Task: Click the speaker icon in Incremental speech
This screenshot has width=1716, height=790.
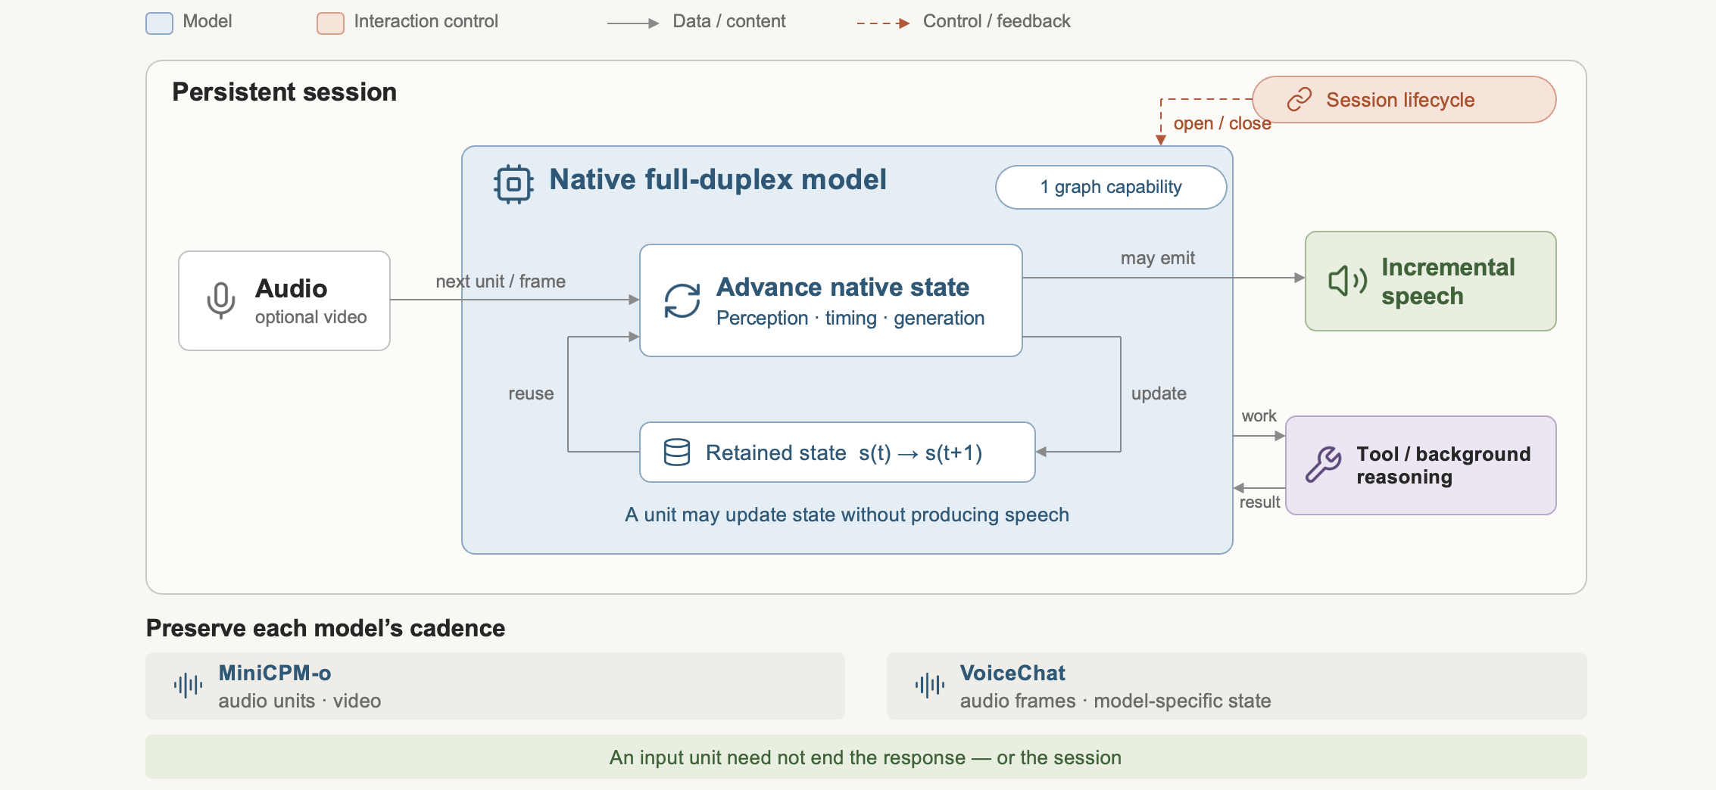Action: pyautogui.click(x=1348, y=281)
